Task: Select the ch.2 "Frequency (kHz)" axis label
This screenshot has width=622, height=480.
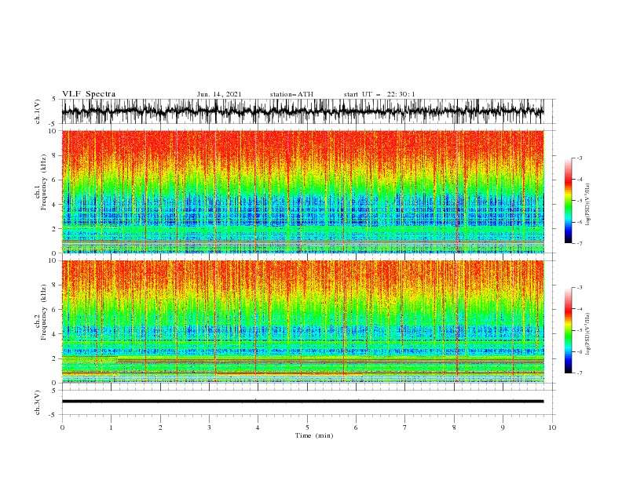Action: tap(44, 312)
